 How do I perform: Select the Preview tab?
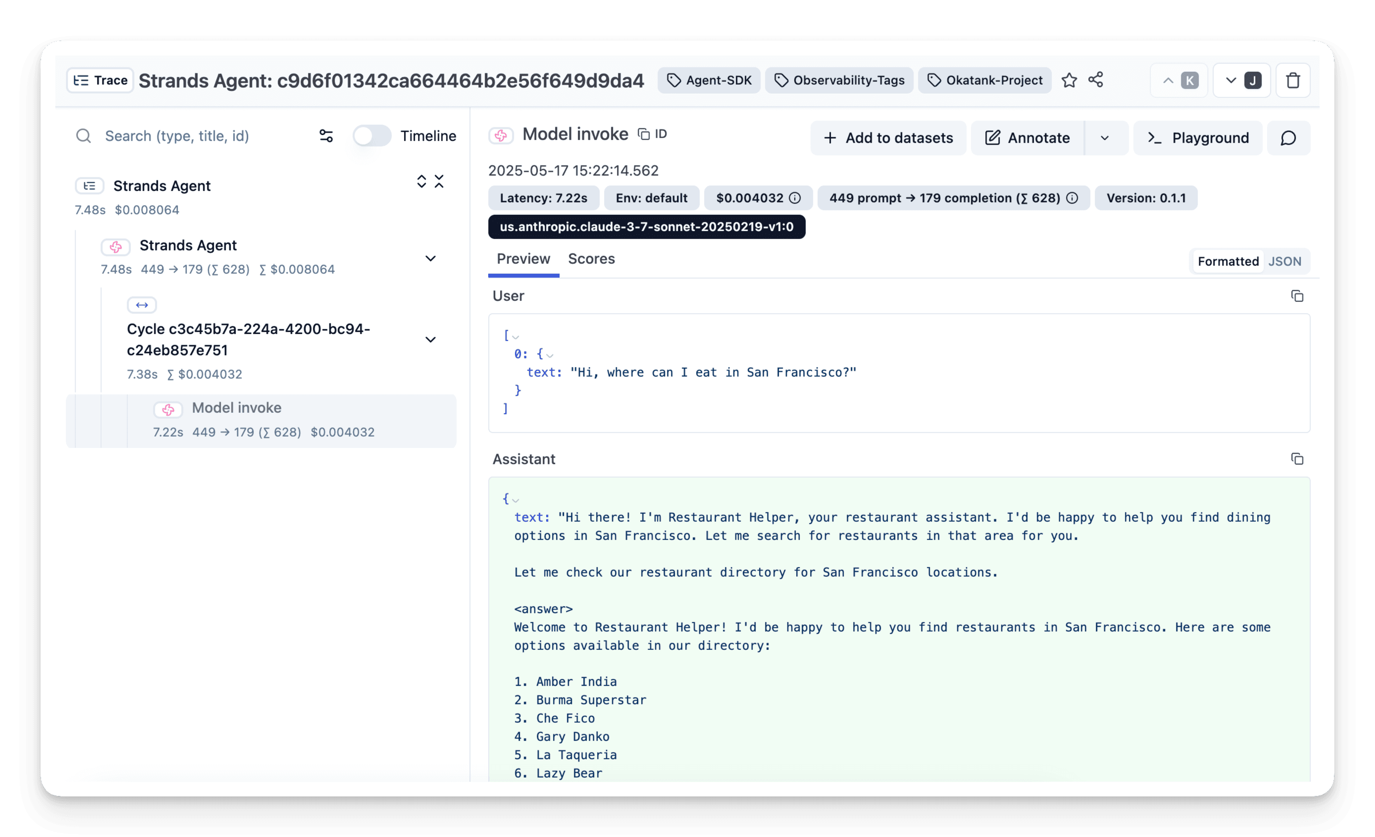tap(523, 259)
